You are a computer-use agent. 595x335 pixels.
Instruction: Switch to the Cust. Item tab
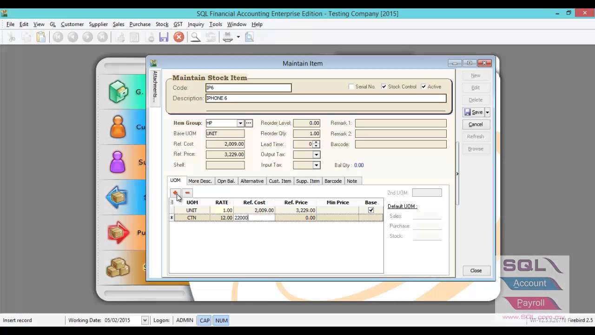280,181
